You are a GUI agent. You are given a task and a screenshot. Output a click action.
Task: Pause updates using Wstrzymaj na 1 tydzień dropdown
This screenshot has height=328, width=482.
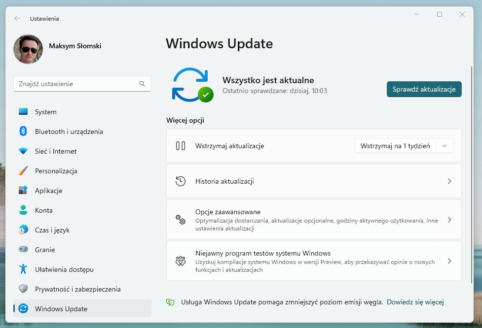click(404, 145)
